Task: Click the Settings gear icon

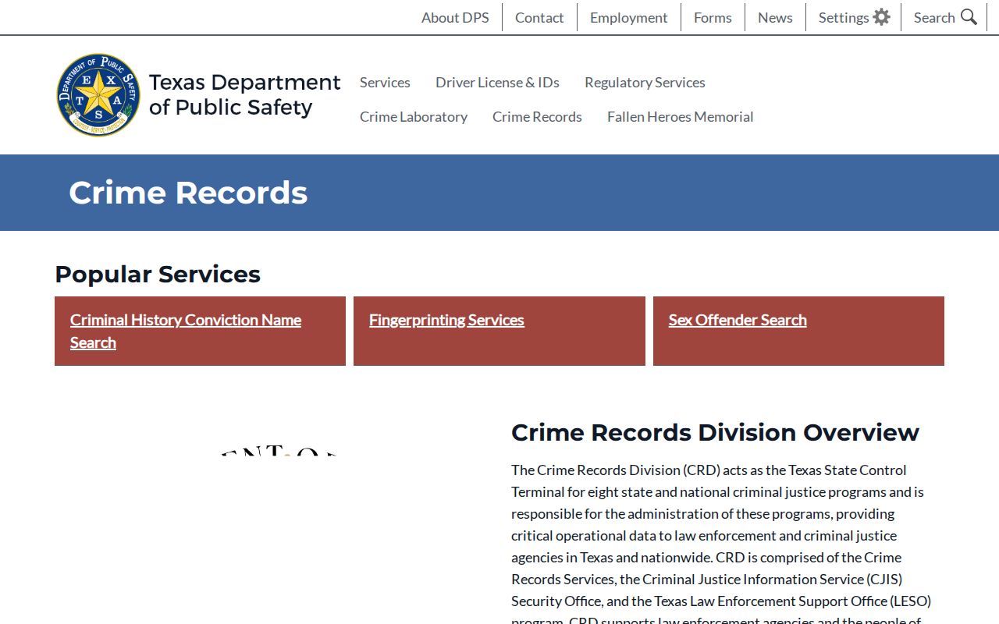Action: click(881, 17)
